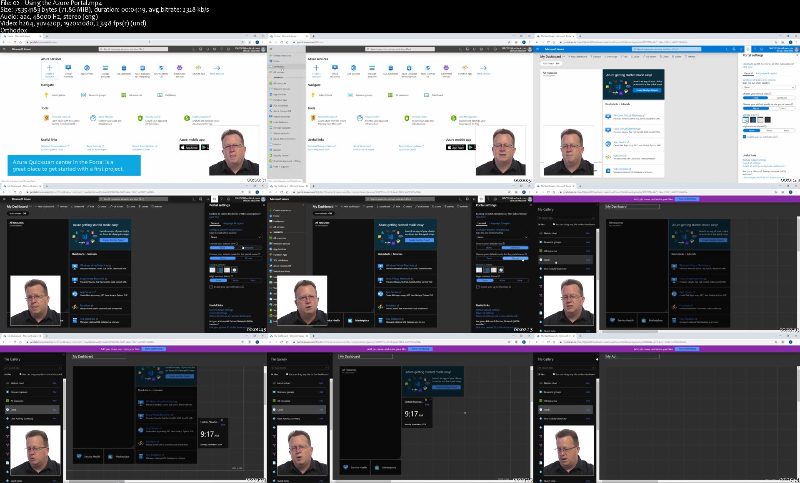
Task: Click help question mark in 00:00:31 frame header
Action: (221, 49)
